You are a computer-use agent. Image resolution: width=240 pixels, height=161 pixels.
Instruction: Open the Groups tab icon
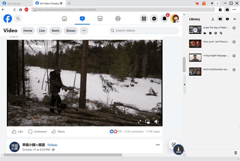coord(118,18)
